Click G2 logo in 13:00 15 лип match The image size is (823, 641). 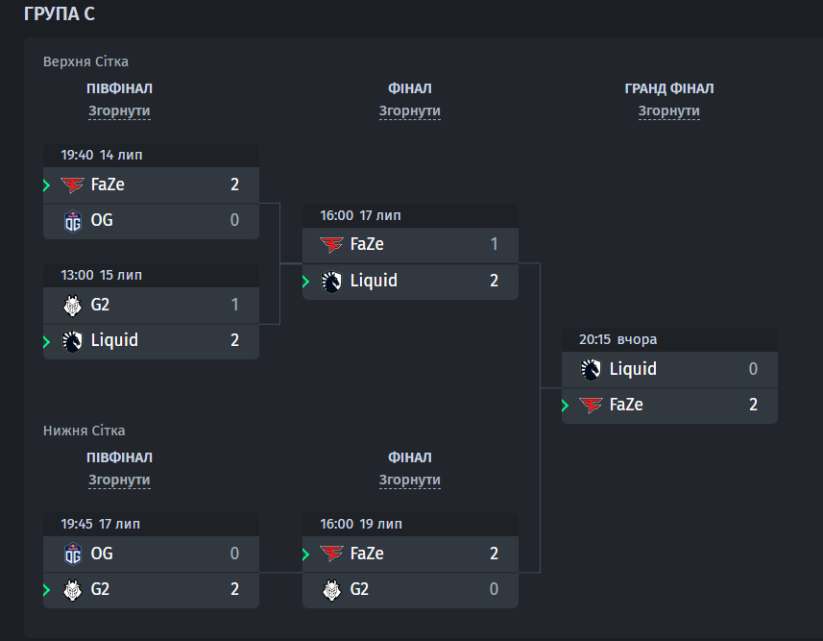[72, 306]
